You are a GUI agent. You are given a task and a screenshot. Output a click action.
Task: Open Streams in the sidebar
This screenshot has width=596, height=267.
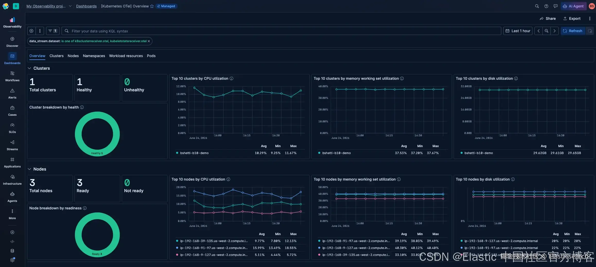[12, 145]
